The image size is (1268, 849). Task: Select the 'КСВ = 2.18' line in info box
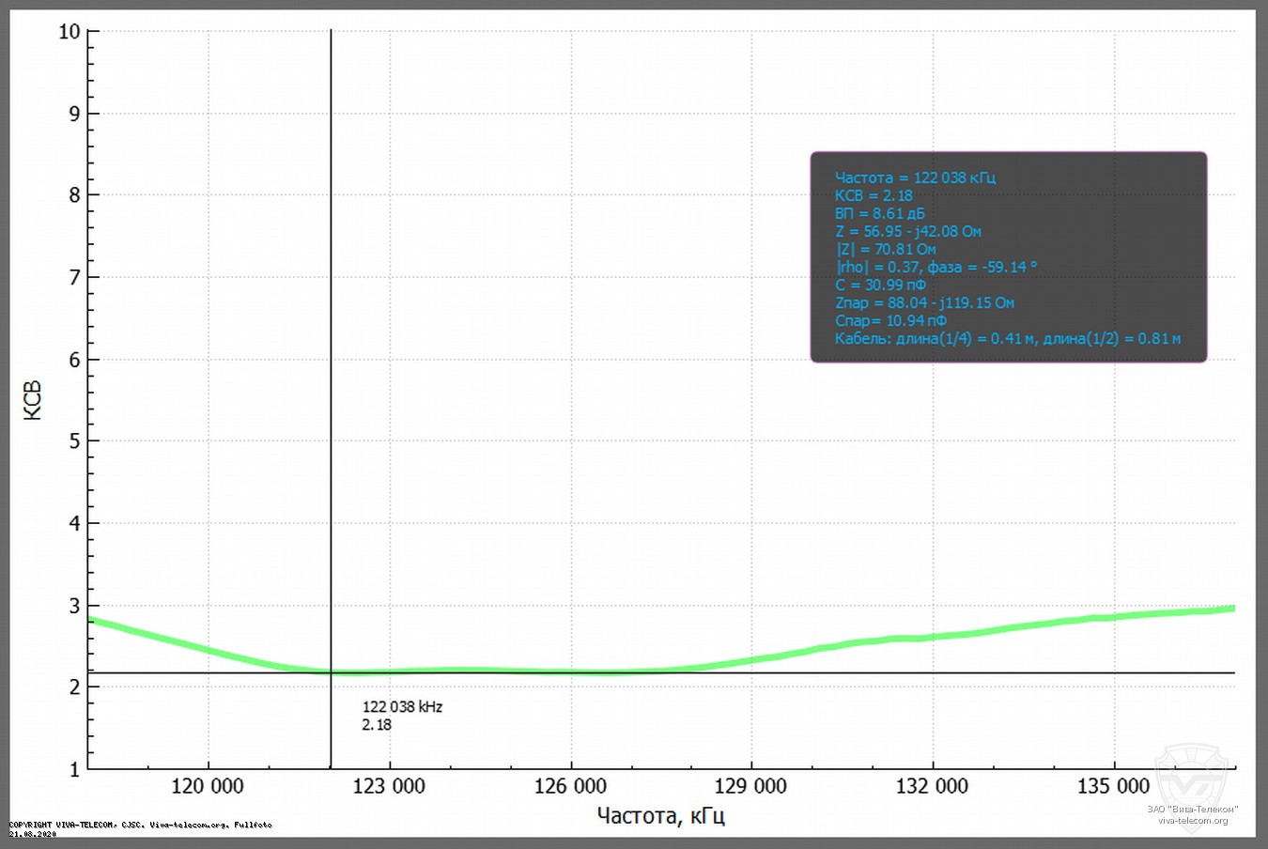pyautogui.click(x=874, y=195)
